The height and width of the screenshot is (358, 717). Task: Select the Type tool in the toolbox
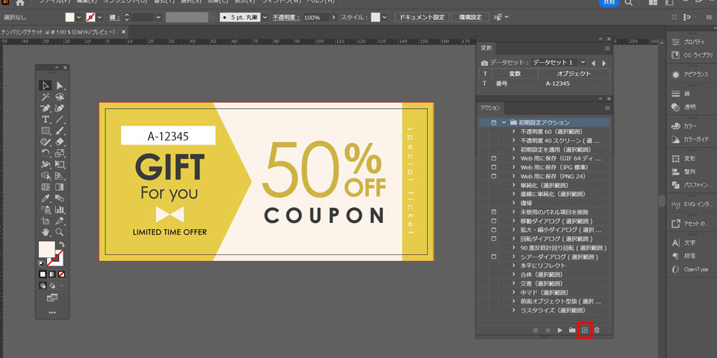pyautogui.click(x=46, y=119)
